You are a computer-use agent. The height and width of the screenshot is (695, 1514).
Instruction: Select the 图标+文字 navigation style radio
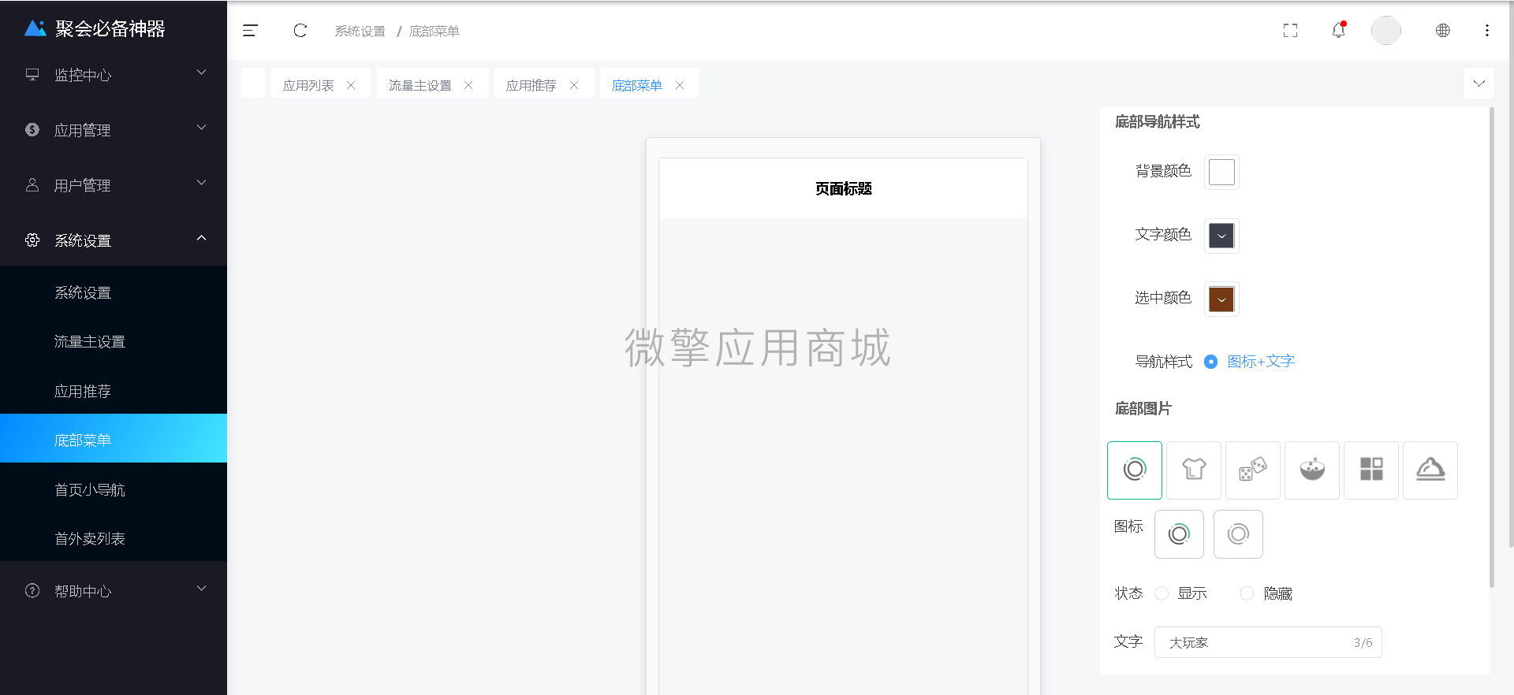coord(1210,362)
